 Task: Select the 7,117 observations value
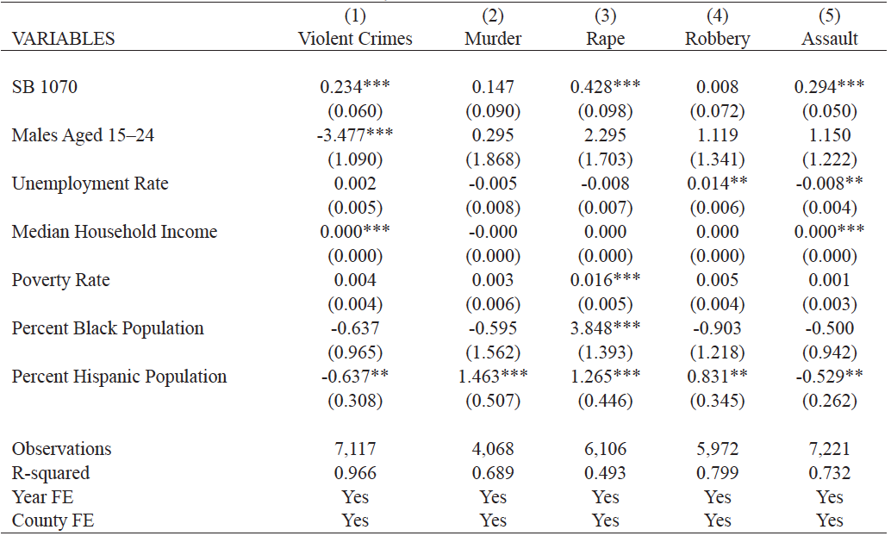(355, 449)
